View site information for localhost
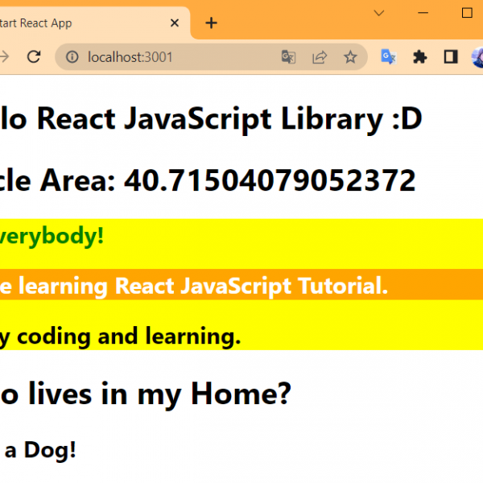 (x=72, y=57)
